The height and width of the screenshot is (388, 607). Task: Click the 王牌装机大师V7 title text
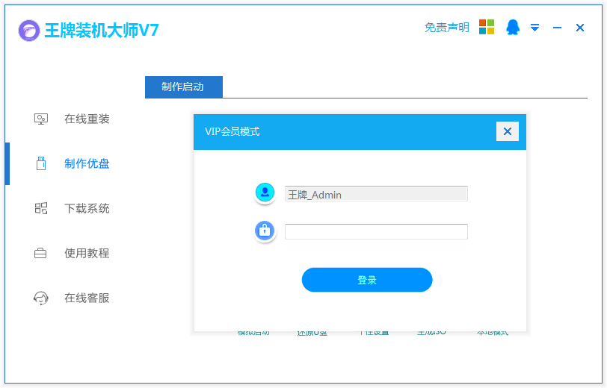(x=102, y=30)
